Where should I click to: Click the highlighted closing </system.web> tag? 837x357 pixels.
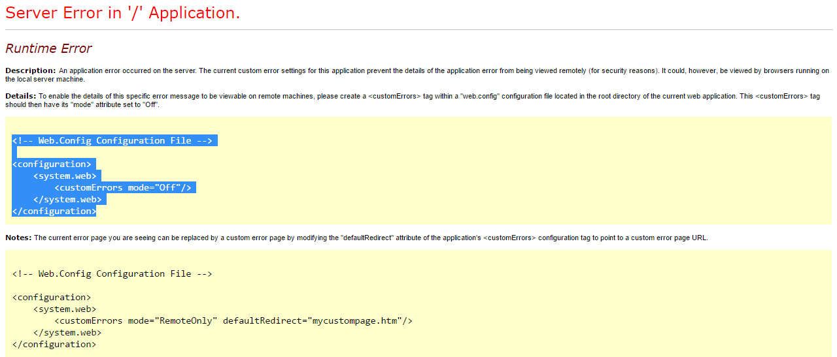click(67, 200)
